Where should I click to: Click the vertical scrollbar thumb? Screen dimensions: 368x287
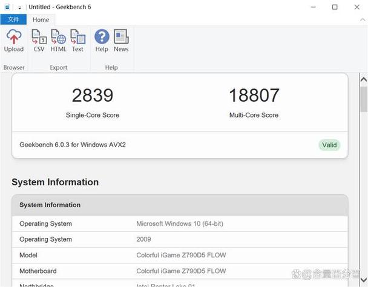tap(364, 99)
